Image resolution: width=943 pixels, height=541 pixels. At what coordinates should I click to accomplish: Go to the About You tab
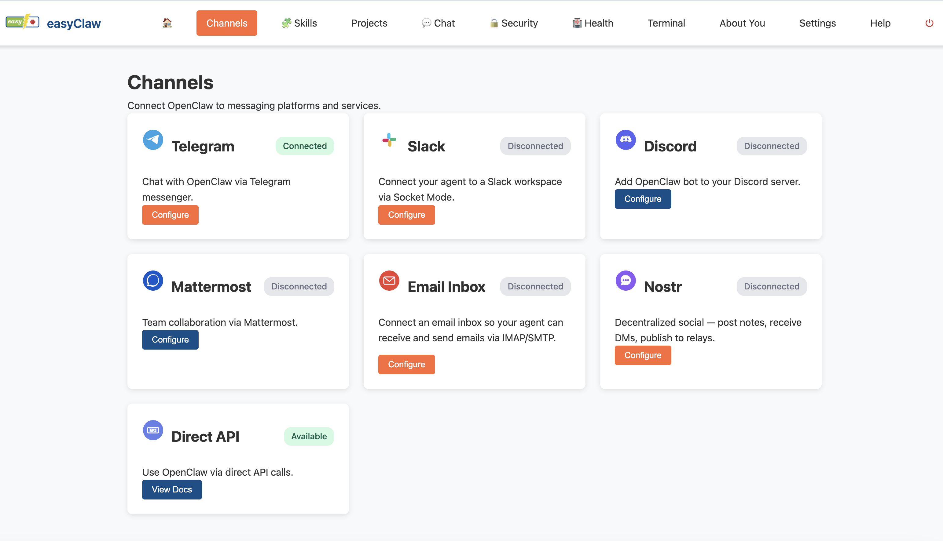[742, 23]
